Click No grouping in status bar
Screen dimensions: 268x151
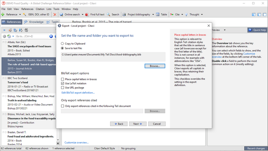(x=128, y=148)
